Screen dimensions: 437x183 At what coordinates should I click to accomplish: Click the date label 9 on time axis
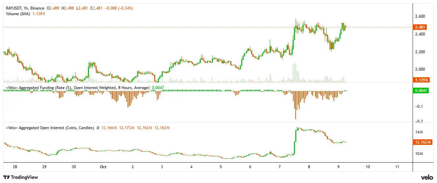(338, 167)
